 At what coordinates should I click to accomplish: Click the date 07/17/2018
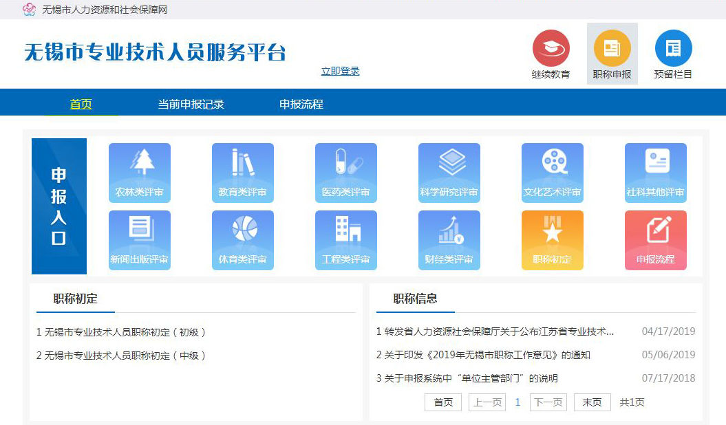(x=669, y=378)
